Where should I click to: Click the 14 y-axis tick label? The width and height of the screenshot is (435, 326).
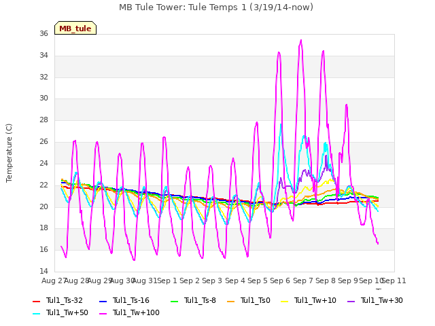pyautogui.click(x=43, y=271)
